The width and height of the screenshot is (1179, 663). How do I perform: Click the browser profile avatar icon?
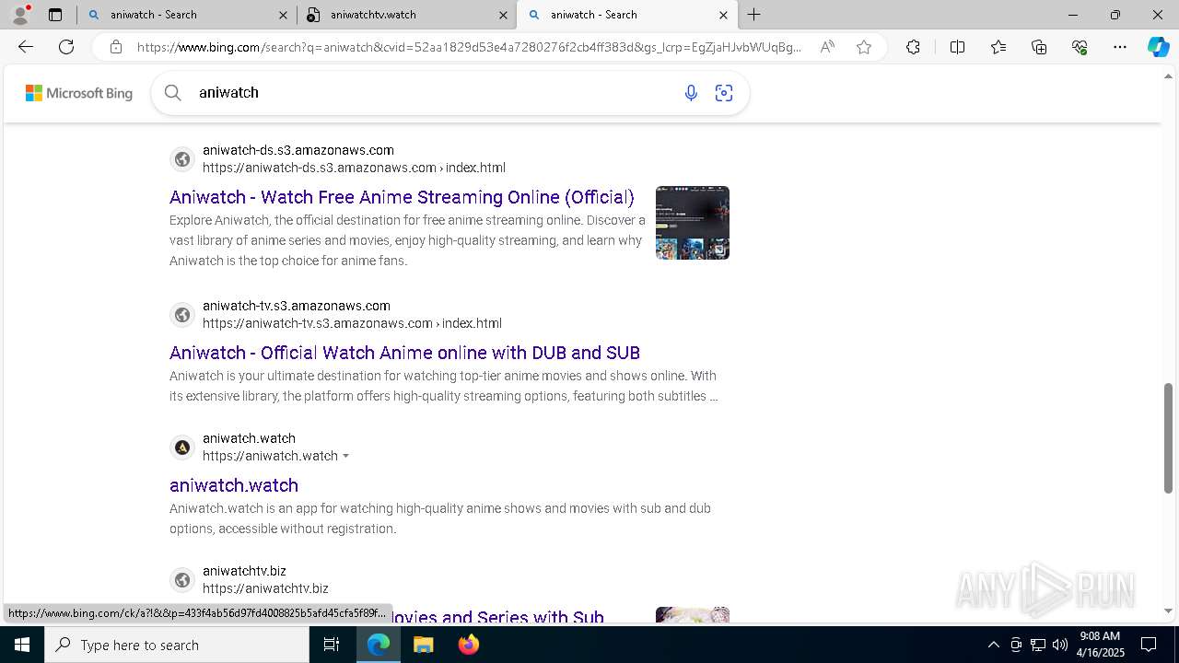(20, 15)
